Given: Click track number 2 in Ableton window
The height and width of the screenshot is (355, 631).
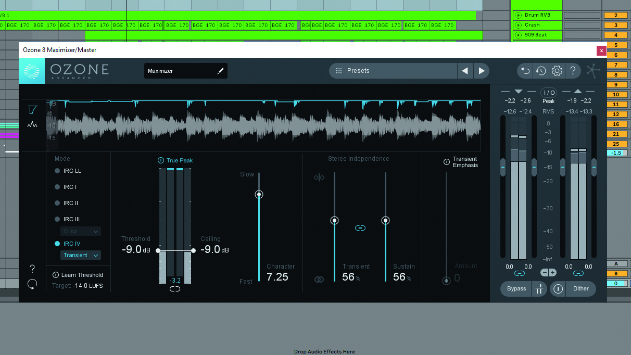Looking at the screenshot, I should pyautogui.click(x=615, y=15).
